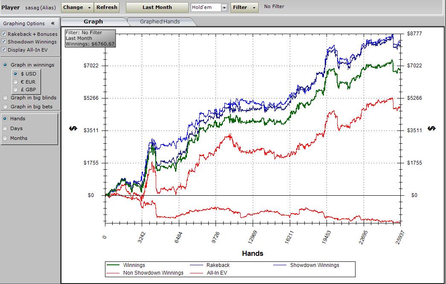
Task: Collapse the Graphing Options panel
Action: [52, 23]
